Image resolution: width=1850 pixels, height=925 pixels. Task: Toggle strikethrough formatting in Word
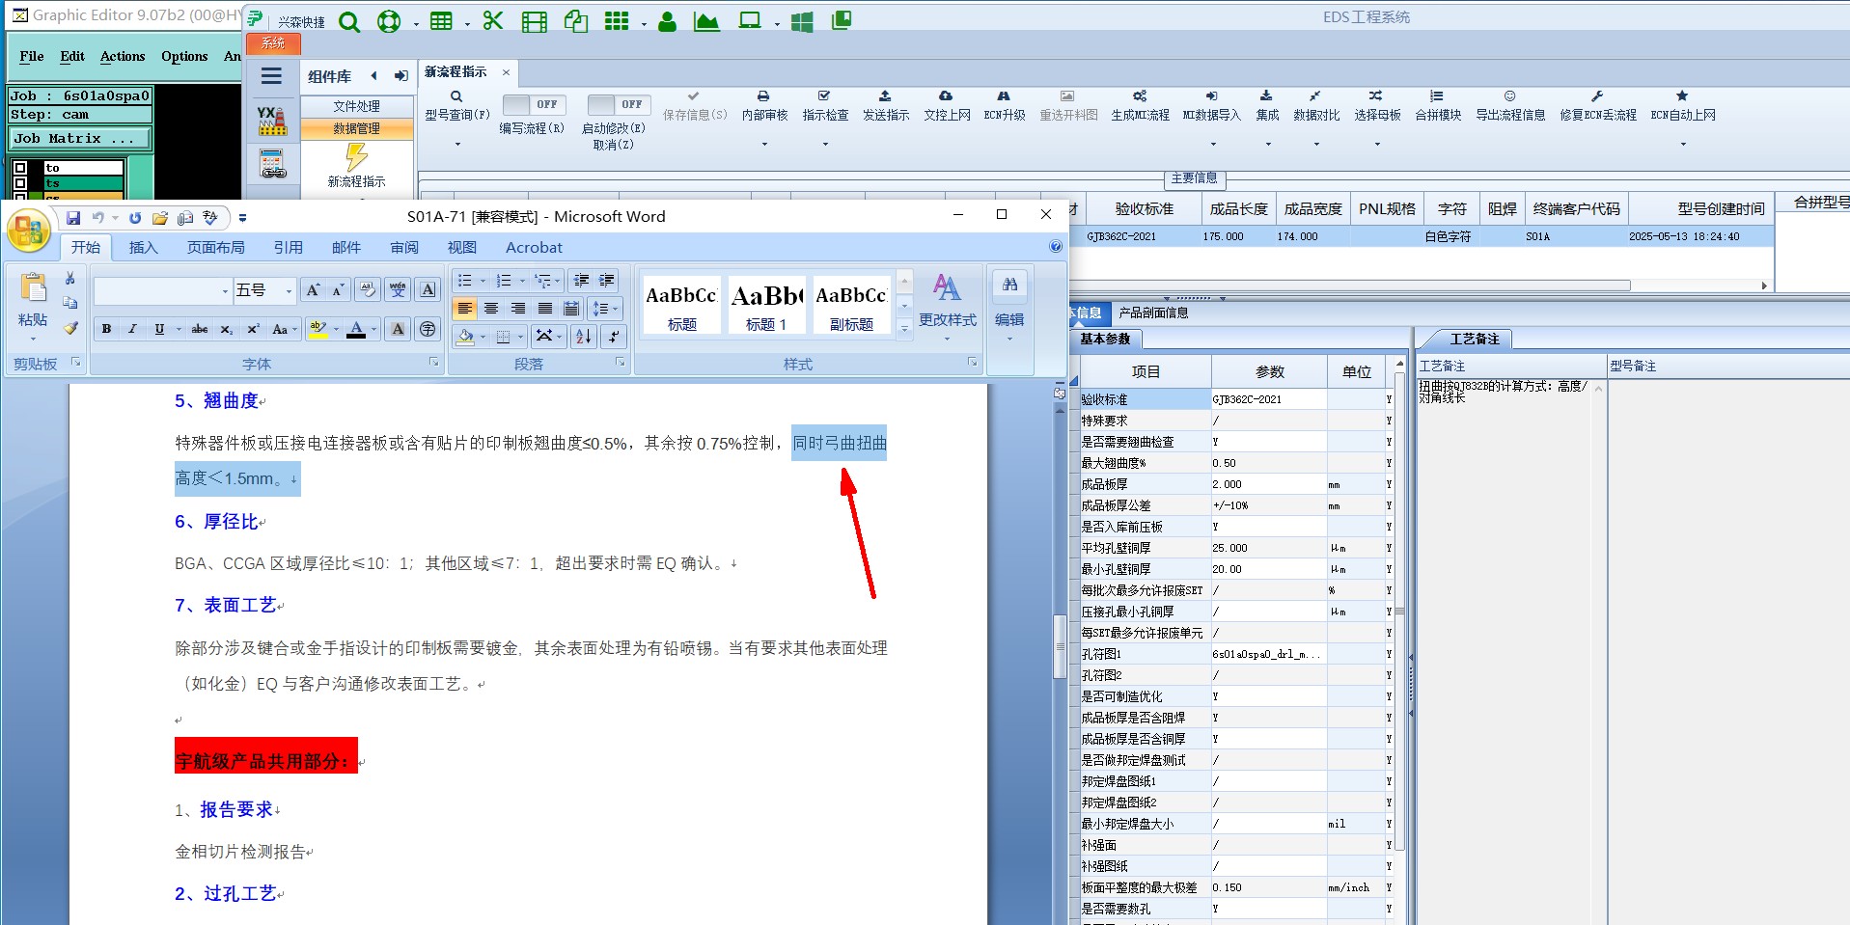tap(200, 329)
